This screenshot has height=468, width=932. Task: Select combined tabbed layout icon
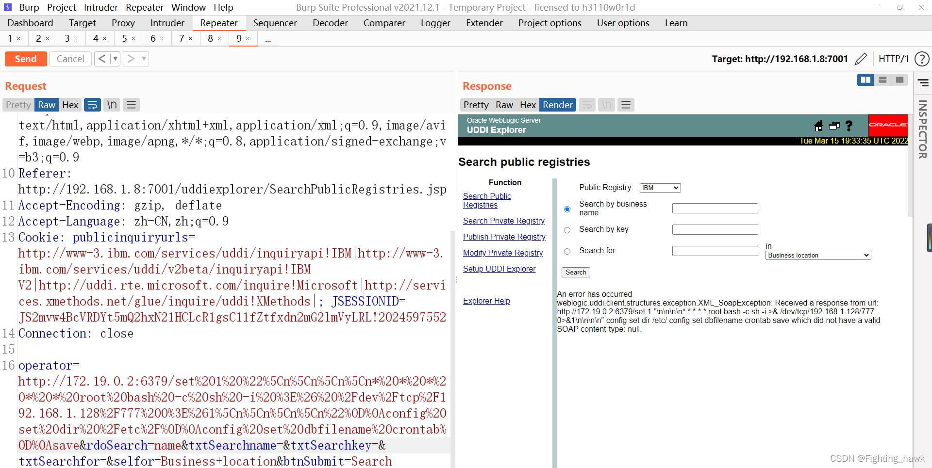pos(900,80)
